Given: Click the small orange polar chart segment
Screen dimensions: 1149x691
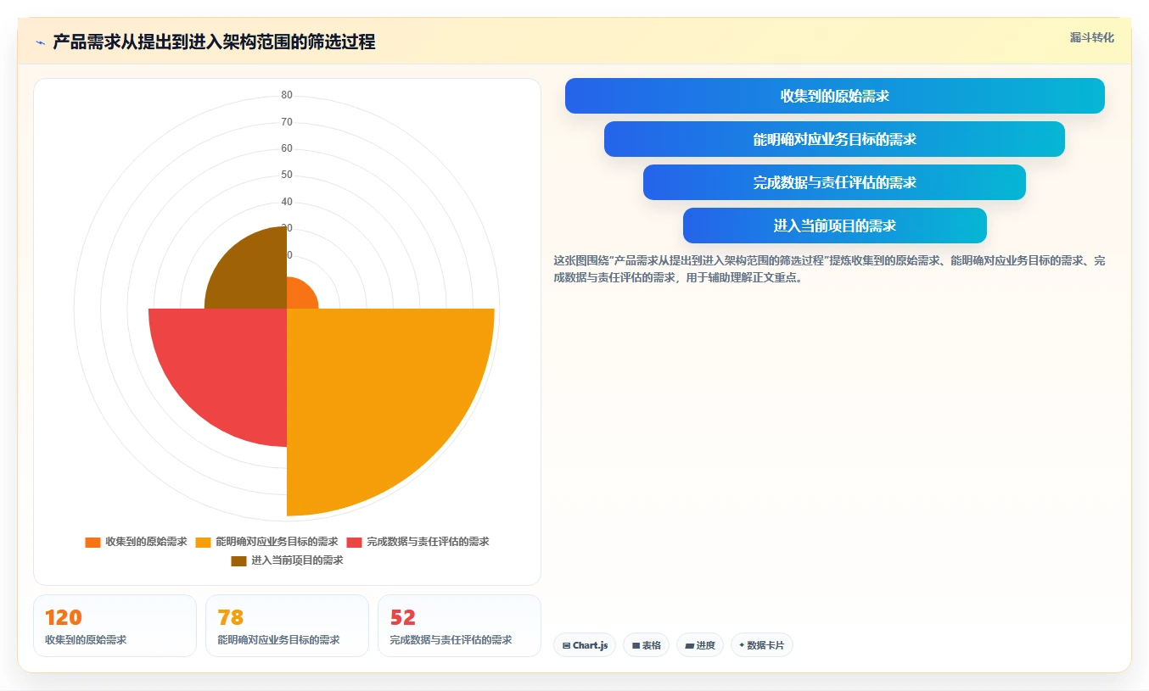Looking at the screenshot, I should [x=300, y=295].
